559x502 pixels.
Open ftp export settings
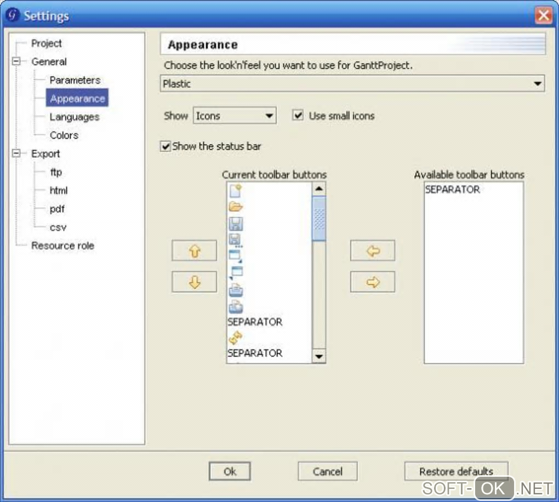pyautogui.click(x=56, y=172)
